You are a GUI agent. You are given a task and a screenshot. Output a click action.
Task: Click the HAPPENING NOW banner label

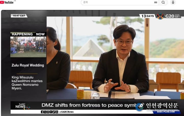[28, 34]
